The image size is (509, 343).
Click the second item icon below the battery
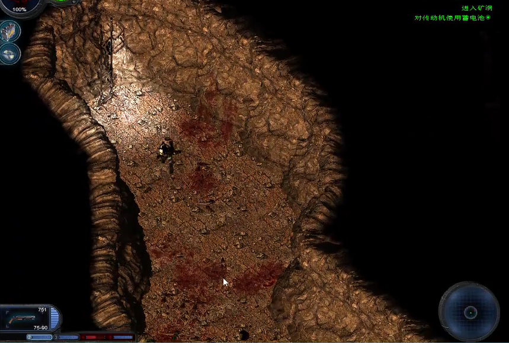coord(10,54)
